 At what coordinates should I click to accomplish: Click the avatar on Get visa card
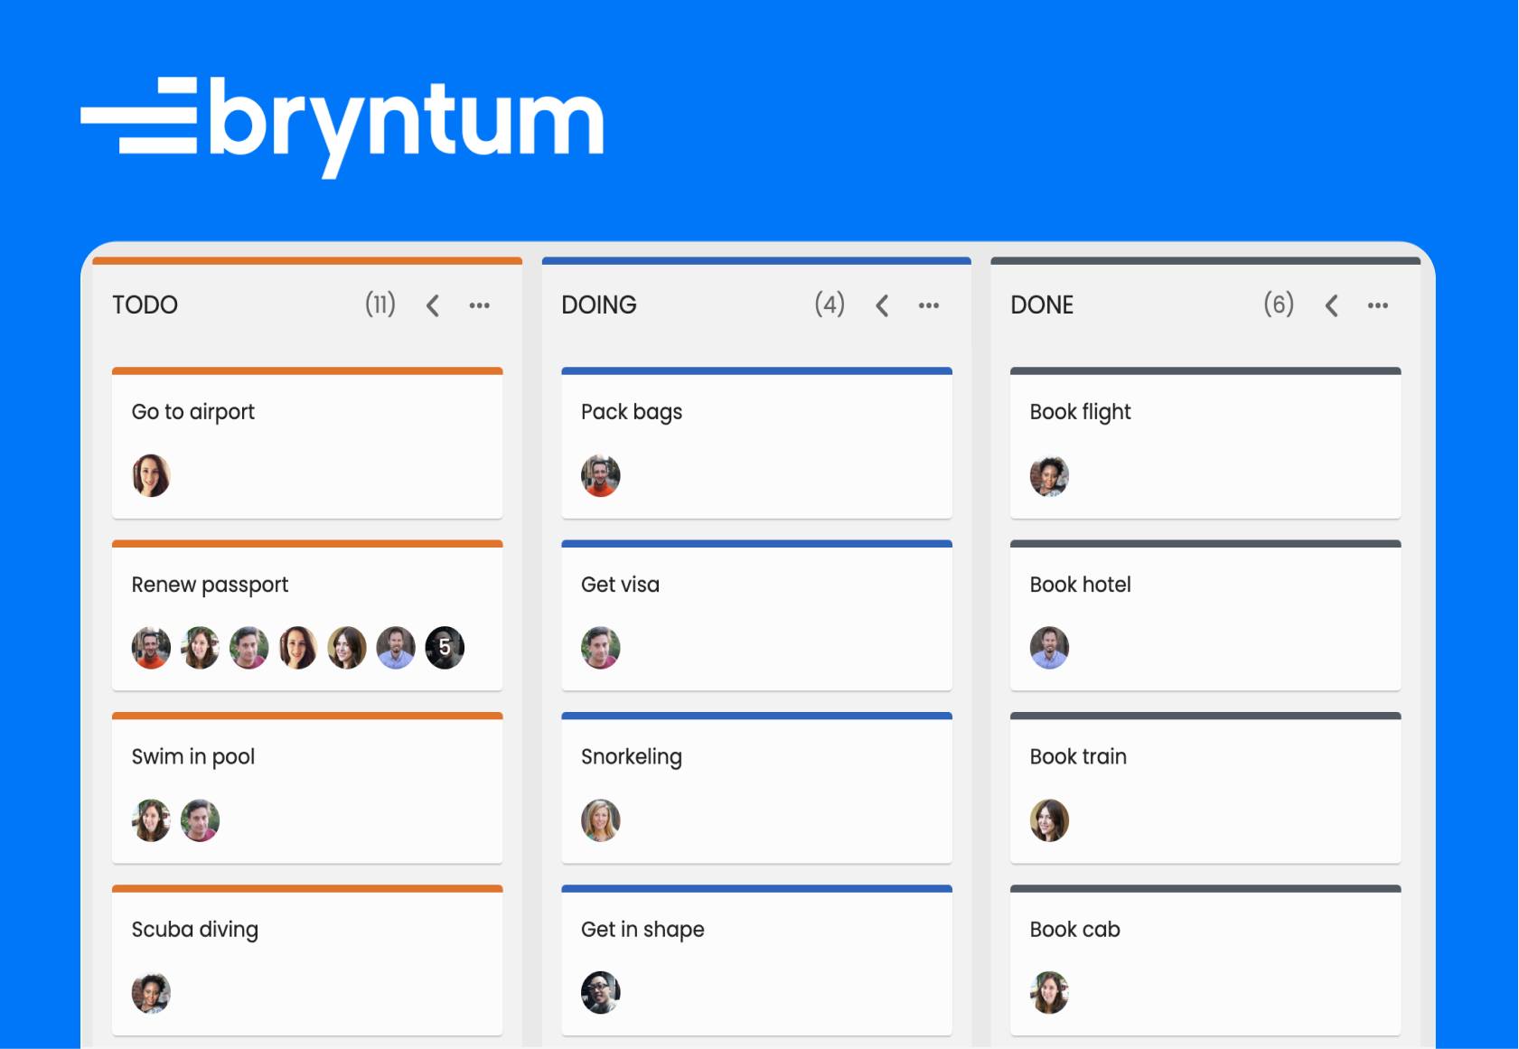pyautogui.click(x=601, y=648)
